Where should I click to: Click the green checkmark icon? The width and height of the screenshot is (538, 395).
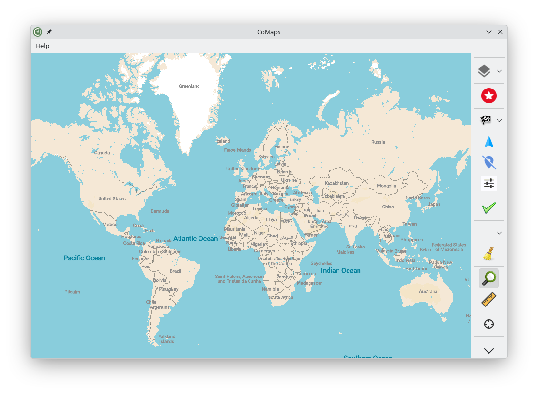point(489,208)
